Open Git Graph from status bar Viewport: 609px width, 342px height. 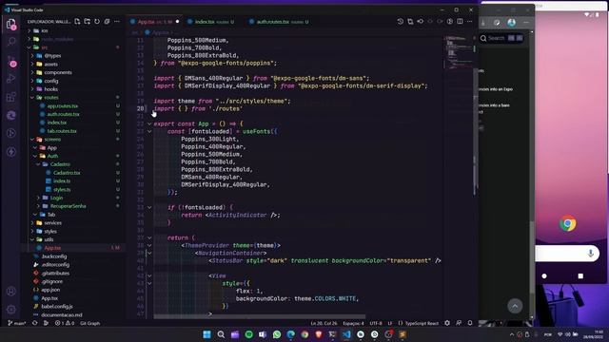[90, 323]
